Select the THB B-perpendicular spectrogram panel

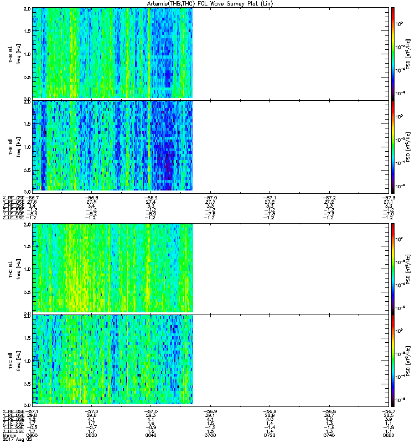point(211,54)
